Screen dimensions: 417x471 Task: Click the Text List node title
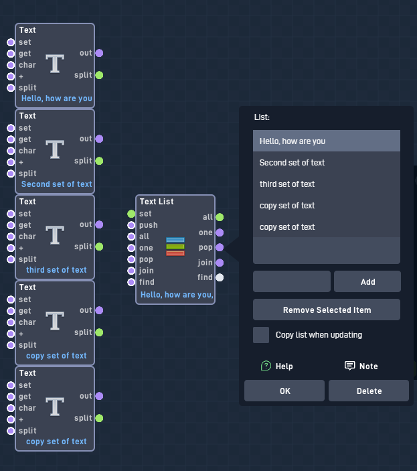[x=157, y=202]
